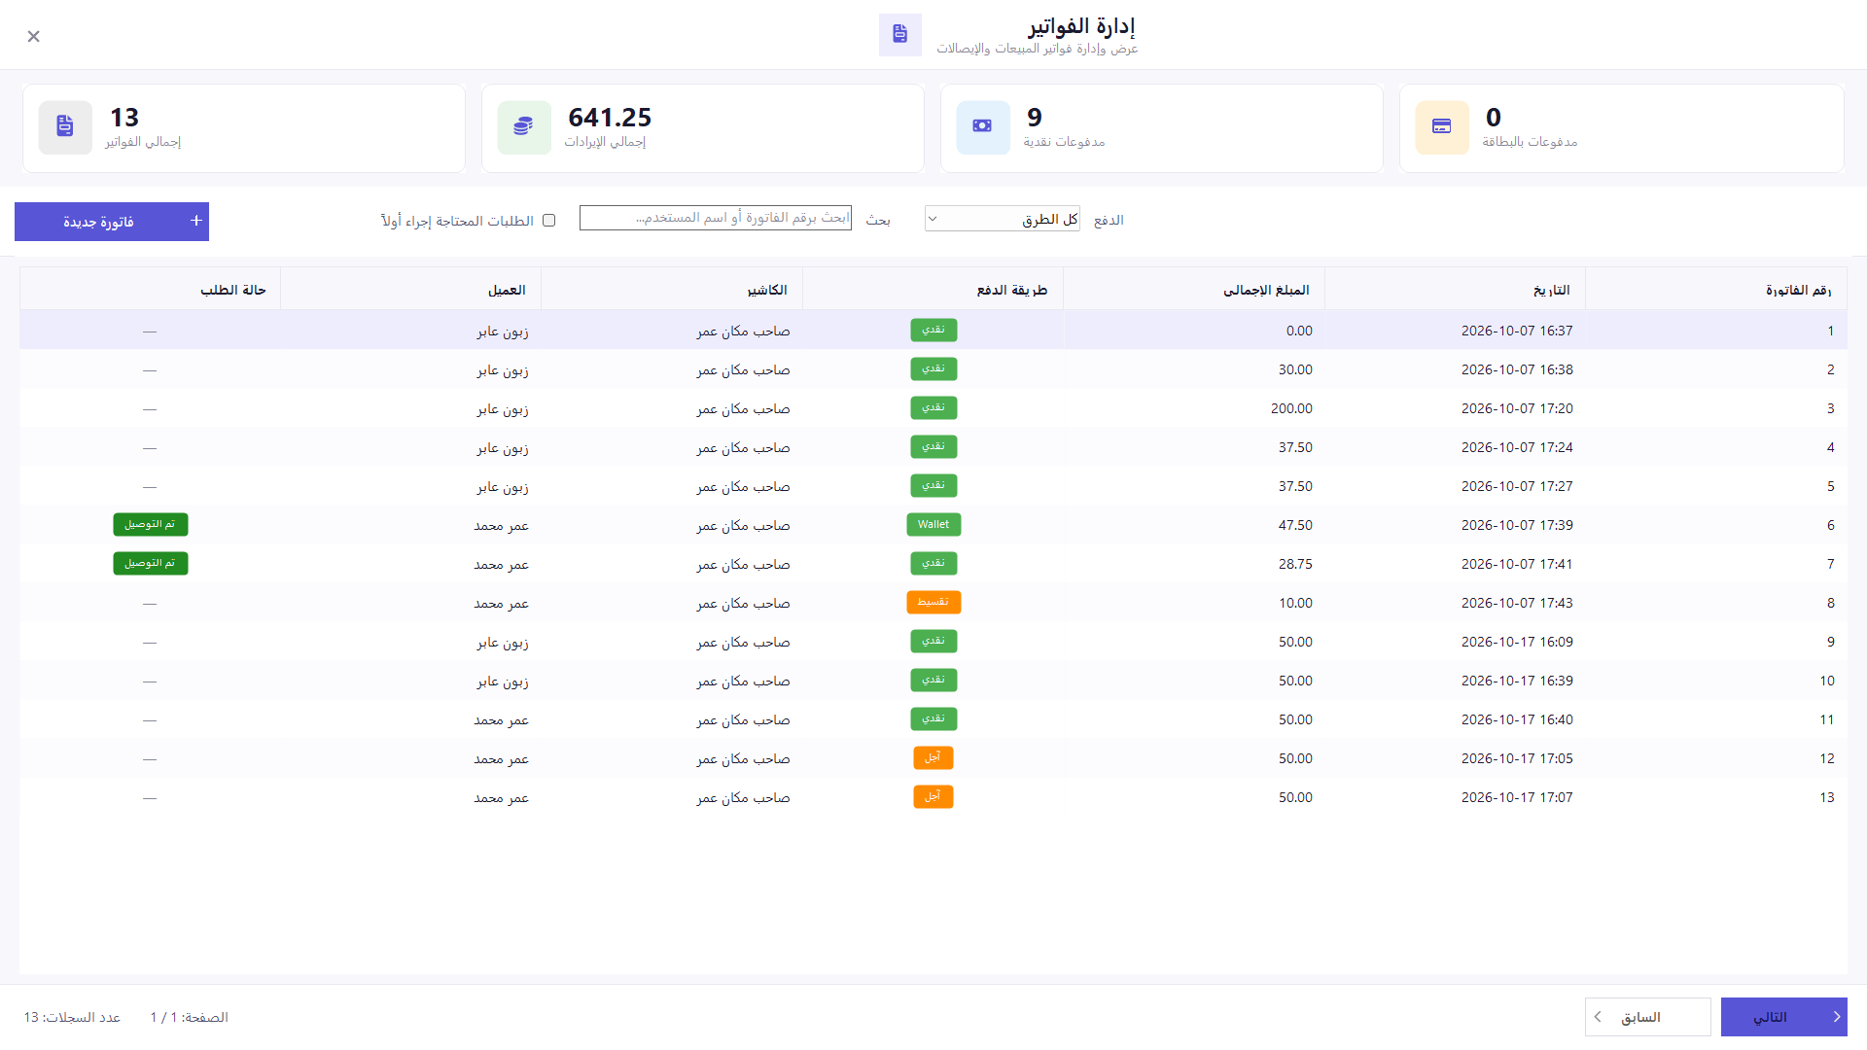The width and height of the screenshot is (1867, 1050).
Task: Click the 'آجل' badge in invoice 12
Action: click(933, 758)
